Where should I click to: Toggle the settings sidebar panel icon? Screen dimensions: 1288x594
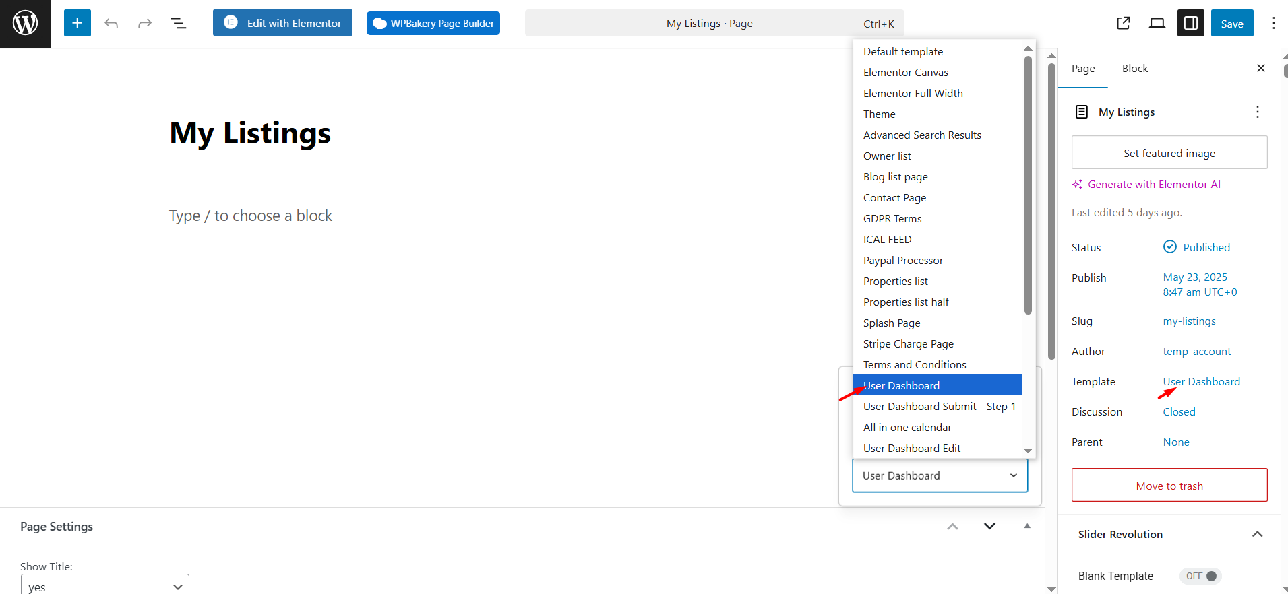coord(1190,24)
